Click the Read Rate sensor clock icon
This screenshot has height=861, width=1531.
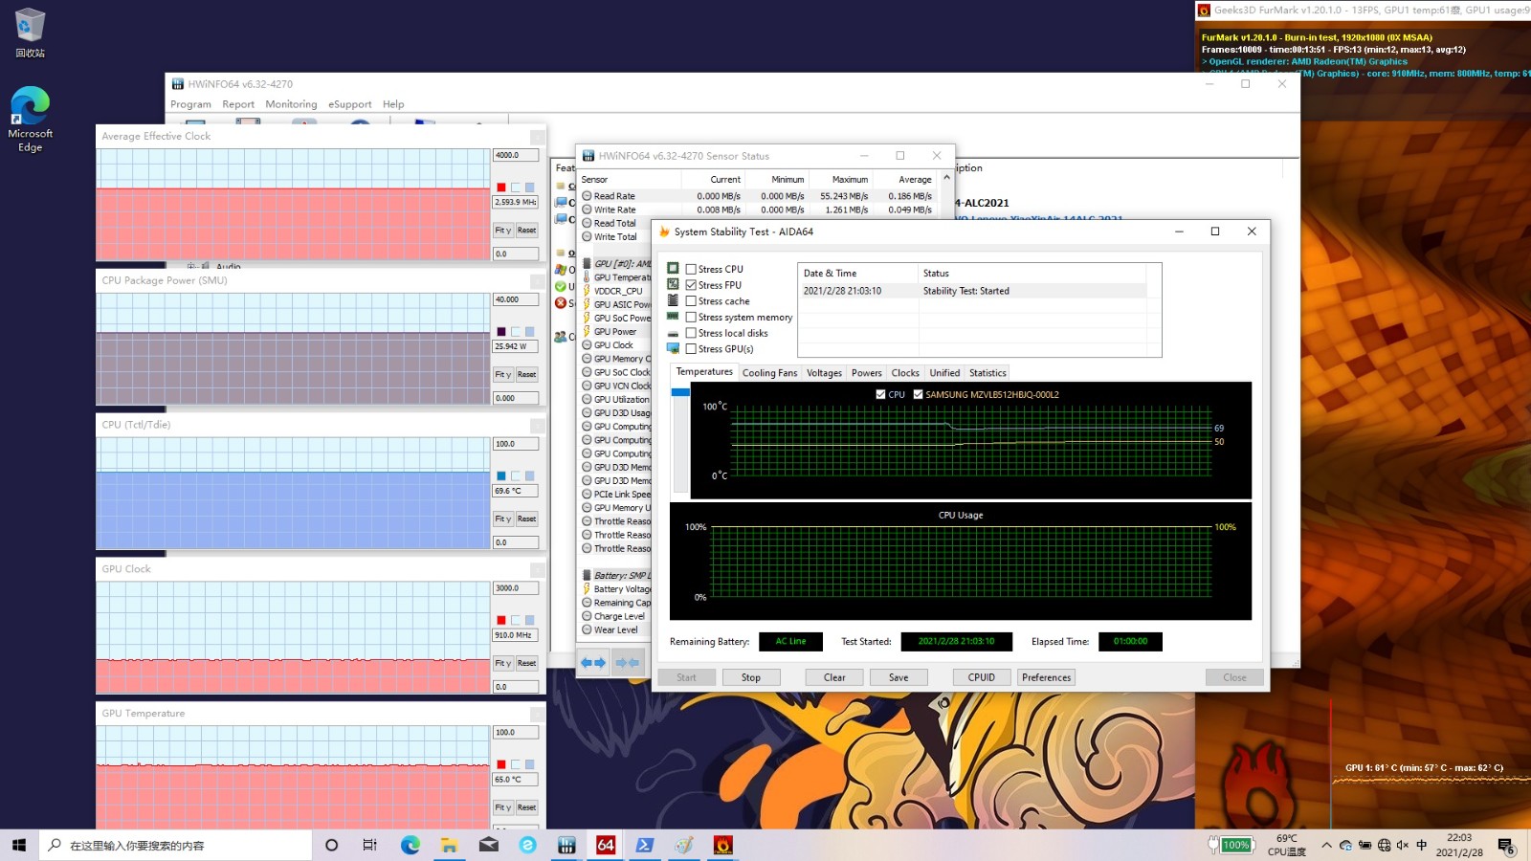(587, 196)
